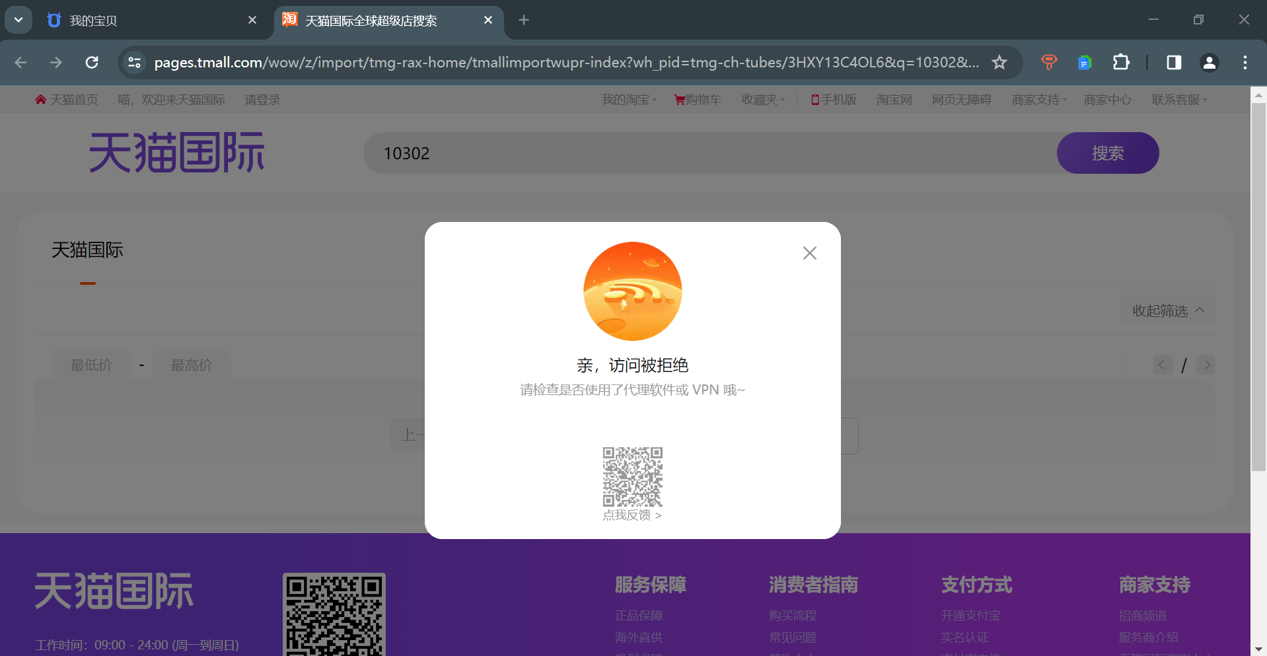The width and height of the screenshot is (1267, 656).
Task: Click the 点我反馈 feedback link
Action: [632, 515]
